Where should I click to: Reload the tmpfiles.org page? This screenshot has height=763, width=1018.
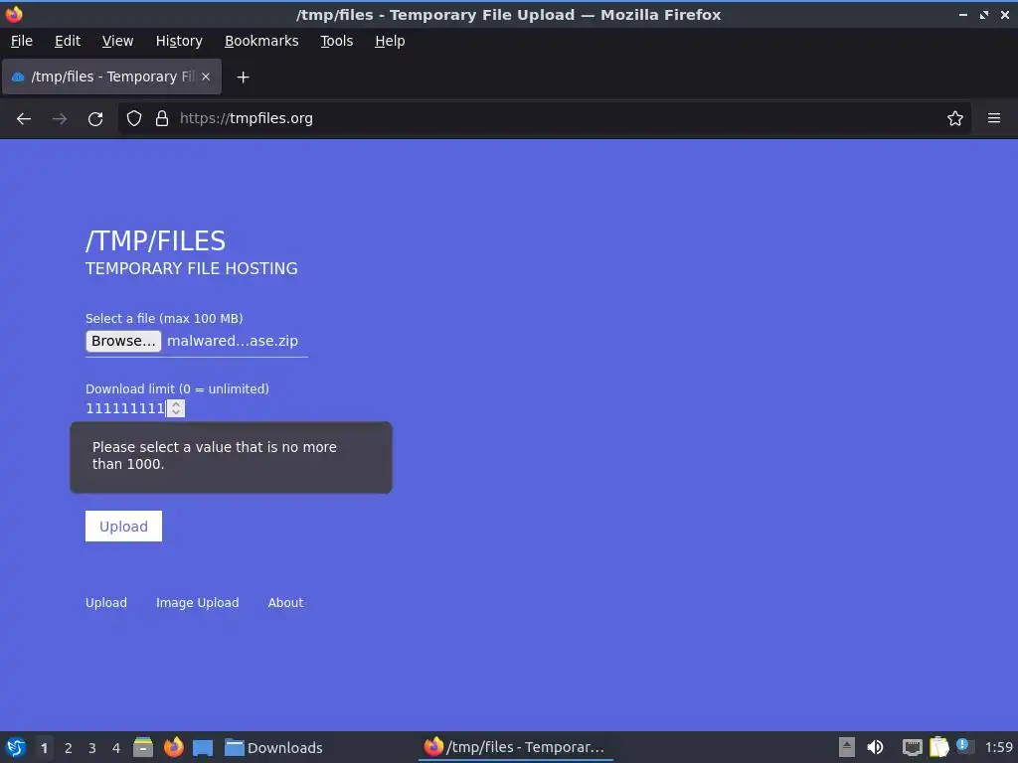(95, 119)
